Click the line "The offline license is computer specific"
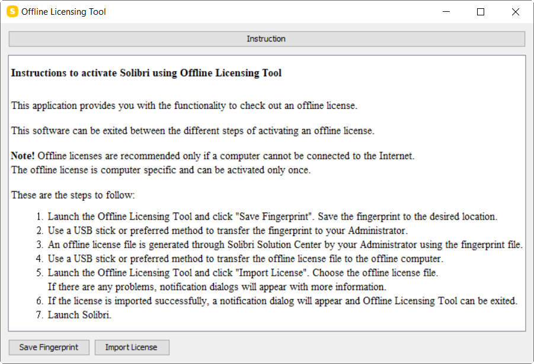 pyautogui.click(x=161, y=170)
